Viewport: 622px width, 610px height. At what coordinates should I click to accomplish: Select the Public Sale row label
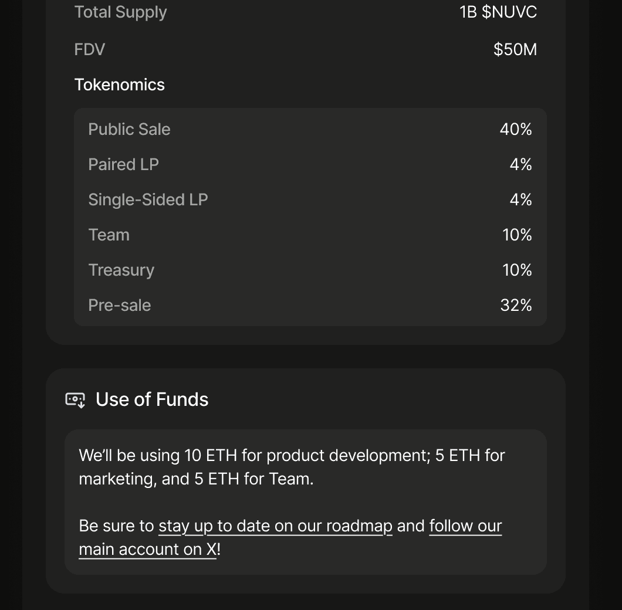pyautogui.click(x=129, y=129)
